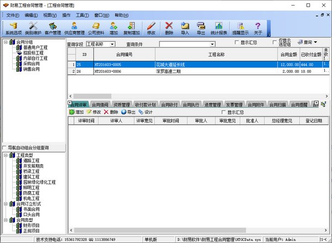Click 设计 in the review panel toolbar
332x243 pixels.
[x=146, y=112]
